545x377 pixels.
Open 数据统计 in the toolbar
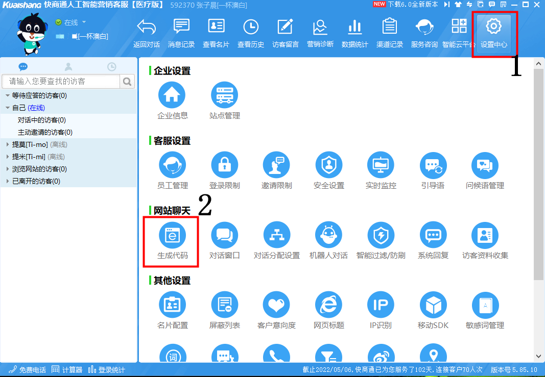(x=354, y=34)
